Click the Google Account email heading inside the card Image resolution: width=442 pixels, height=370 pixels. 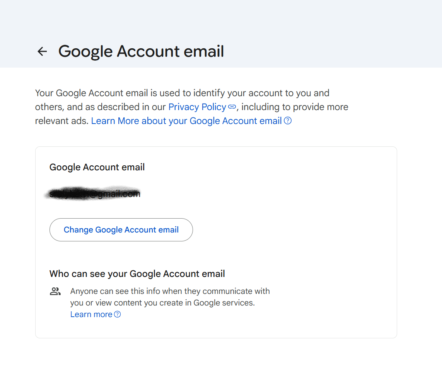[97, 167]
